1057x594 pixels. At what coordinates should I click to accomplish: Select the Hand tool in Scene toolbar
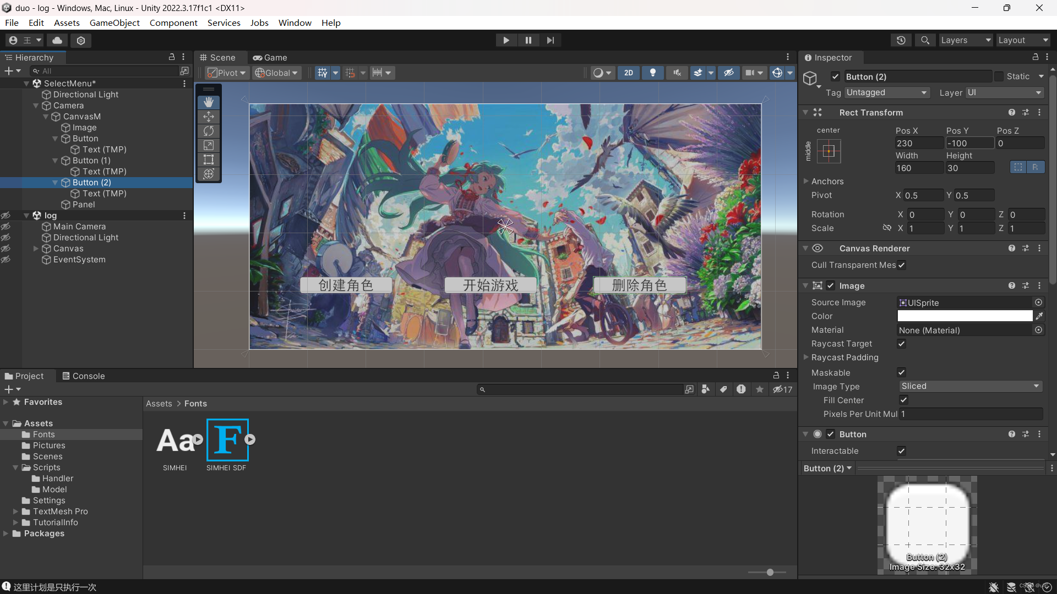[x=208, y=102]
